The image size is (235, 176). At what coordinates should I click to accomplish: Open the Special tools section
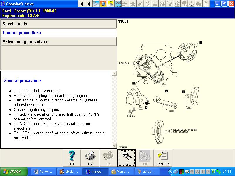pos(58,24)
